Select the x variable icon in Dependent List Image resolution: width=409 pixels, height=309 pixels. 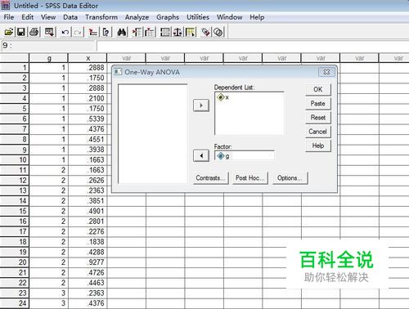point(221,97)
